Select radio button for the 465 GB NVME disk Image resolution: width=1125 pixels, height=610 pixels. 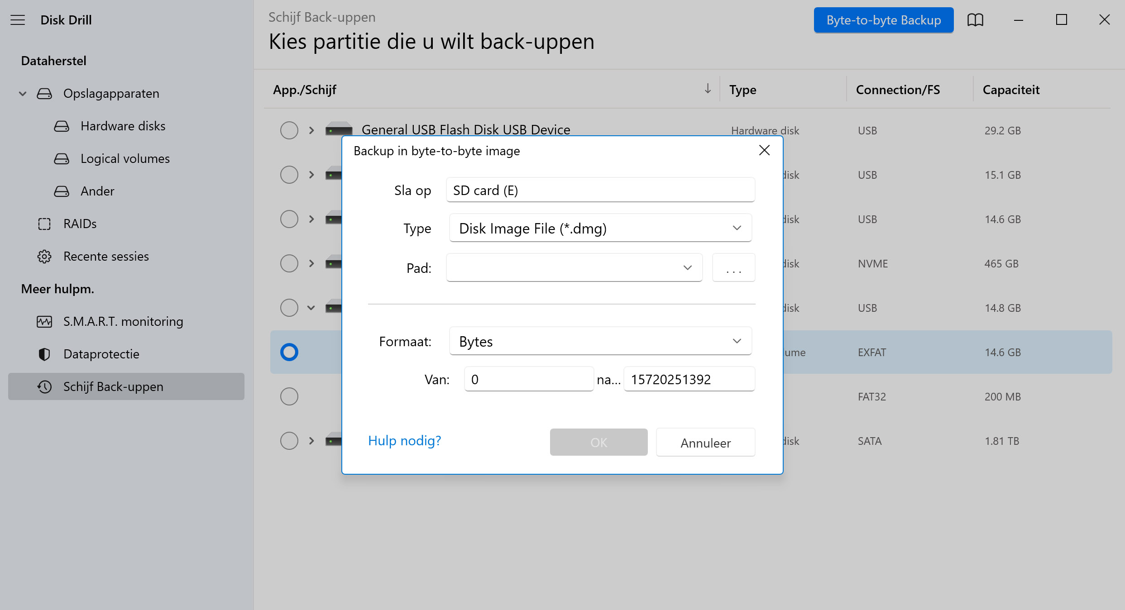click(289, 263)
